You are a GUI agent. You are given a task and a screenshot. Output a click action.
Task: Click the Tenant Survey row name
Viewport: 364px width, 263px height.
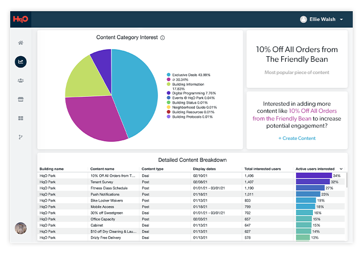[x=102, y=182]
